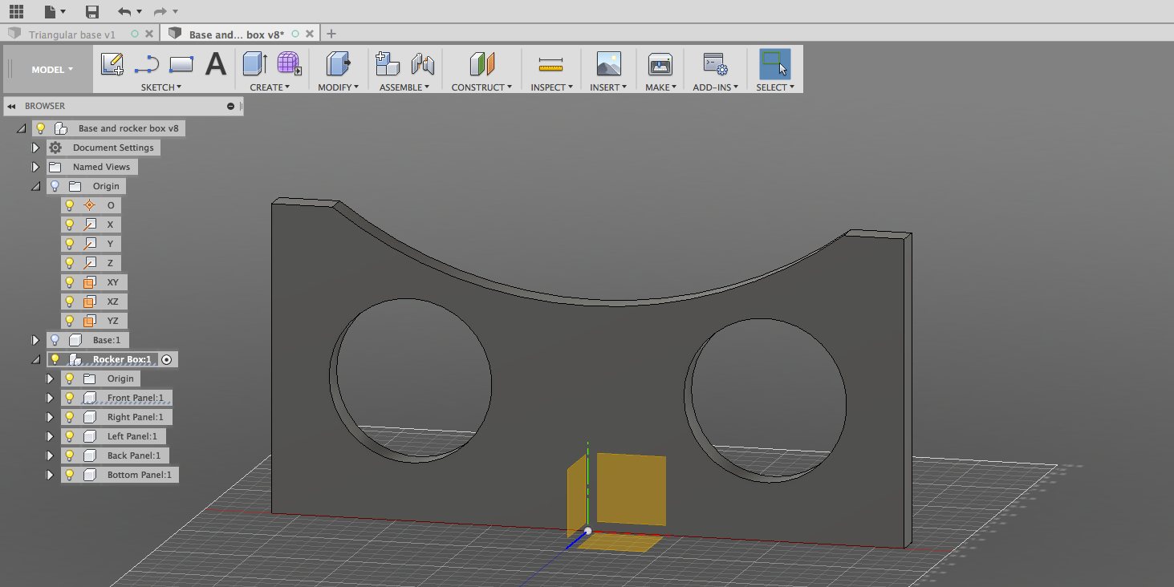Select the Press Pull tool
The height and width of the screenshot is (587, 1174).
click(x=338, y=64)
